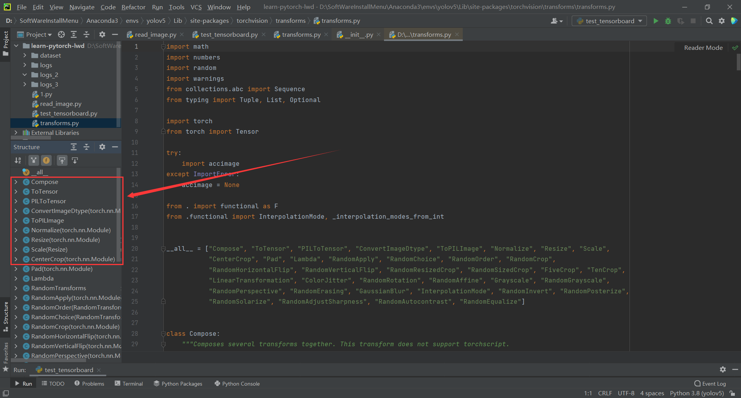Open Run panel settings gear
741x398 pixels.
click(723, 369)
